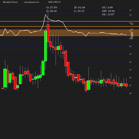Click the 72 price axis label
The height and width of the screenshot is (139, 139).
pyautogui.click(x=130, y=15)
